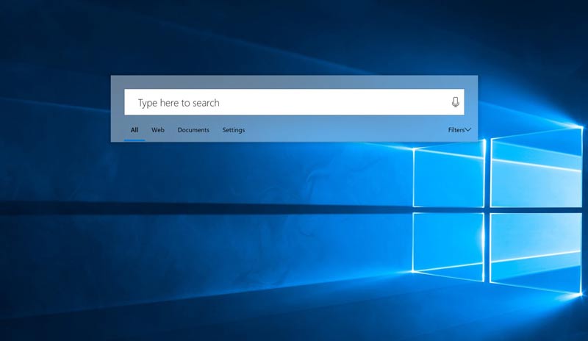
Task: Click the microphone voice search icon
Action: click(455, 102)
